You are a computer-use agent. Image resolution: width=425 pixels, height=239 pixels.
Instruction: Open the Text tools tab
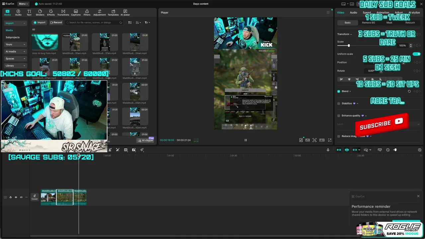point(29,13)
